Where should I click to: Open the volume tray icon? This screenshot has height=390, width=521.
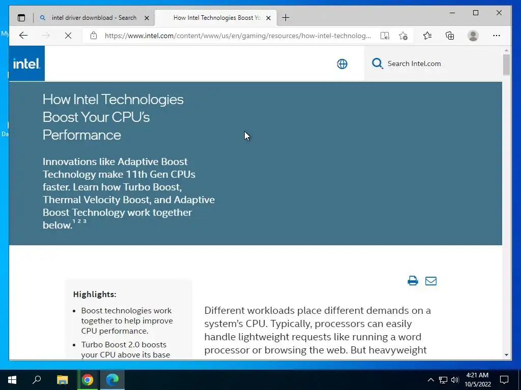tap(455, 380)
